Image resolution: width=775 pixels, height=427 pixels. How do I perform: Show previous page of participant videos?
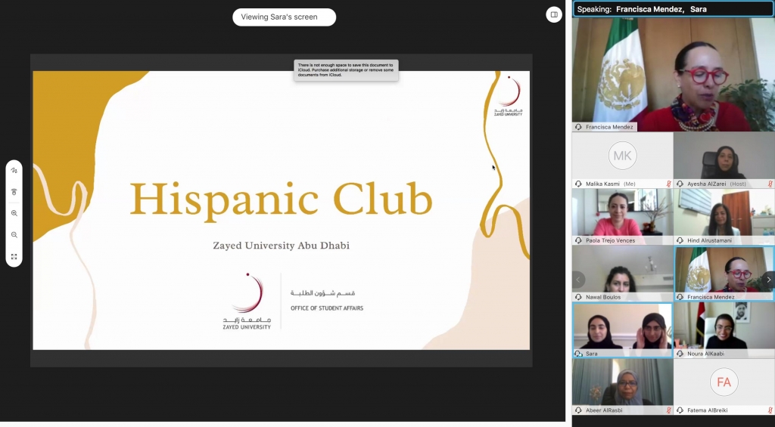tap(579, 280)
